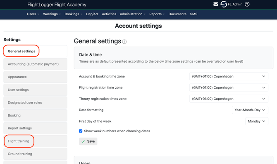The height and width of the screenshot is (164, 277).
Task: Expand the Users menu
Action: (33, 14)
